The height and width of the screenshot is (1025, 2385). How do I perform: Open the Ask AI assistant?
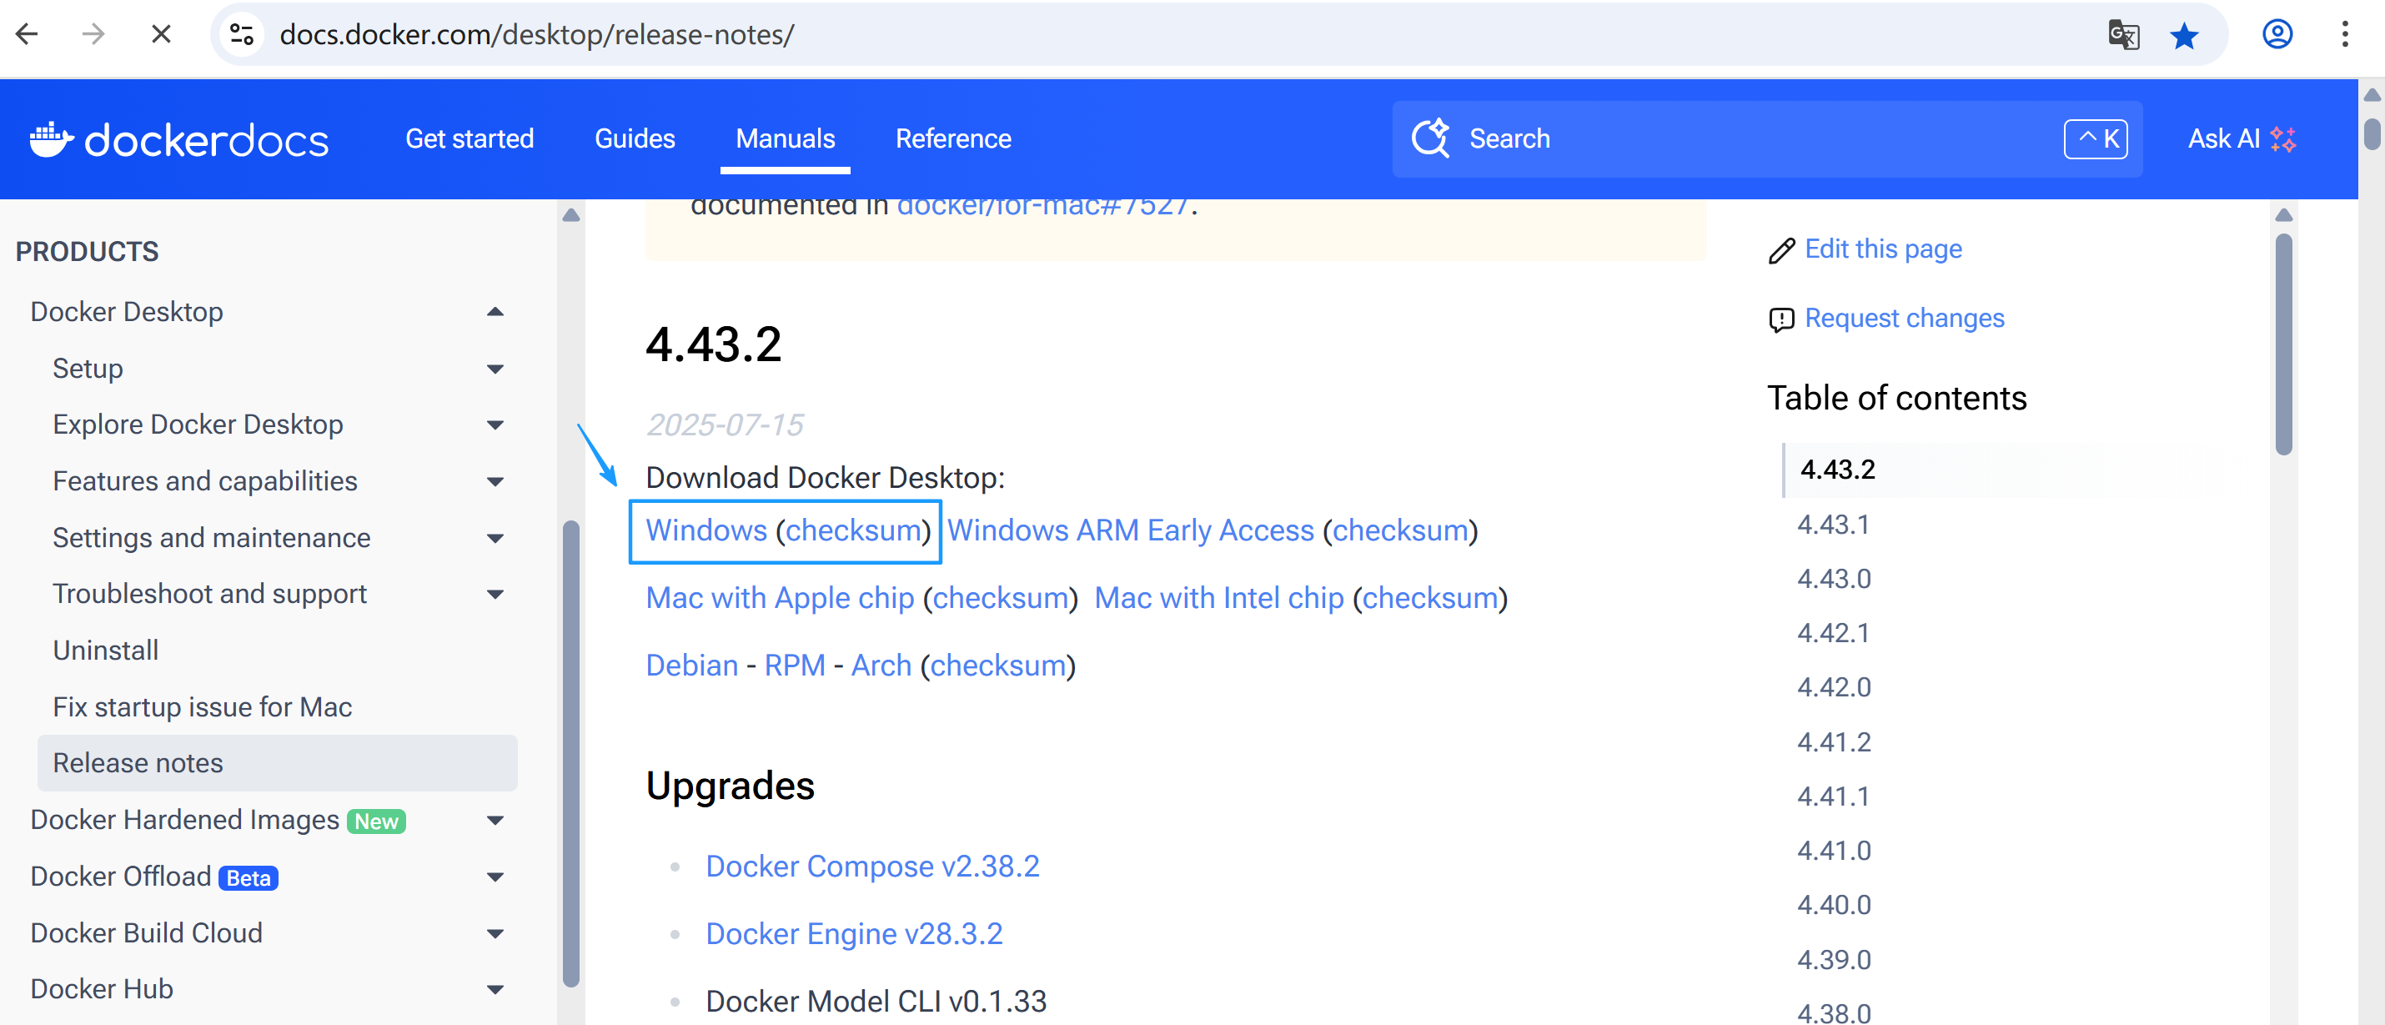coord(2242,139)
